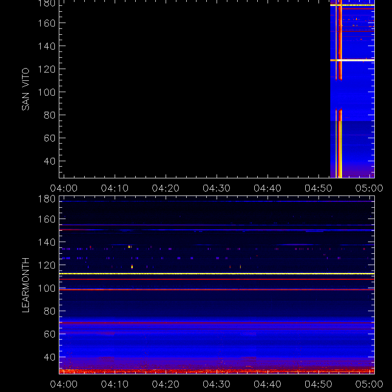Select the 100 tick label on San Vito plot
The image size is (392, 392).
pyautogui.click(x=47, y=92)
